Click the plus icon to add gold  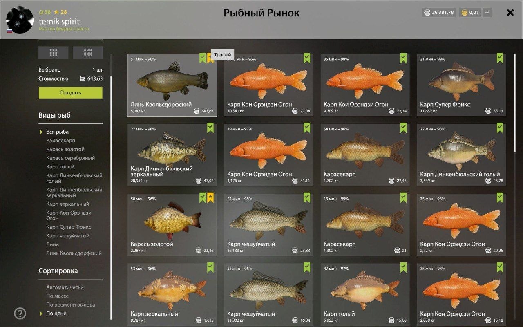point(487,13)
